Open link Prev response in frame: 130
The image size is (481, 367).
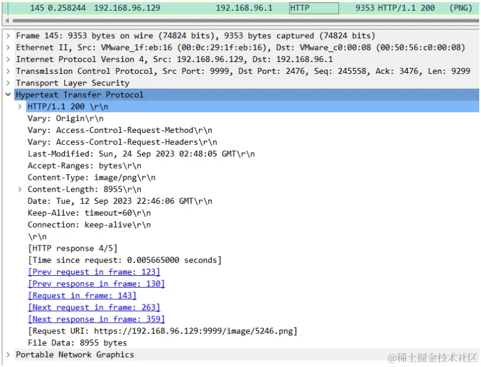[96, 284]
